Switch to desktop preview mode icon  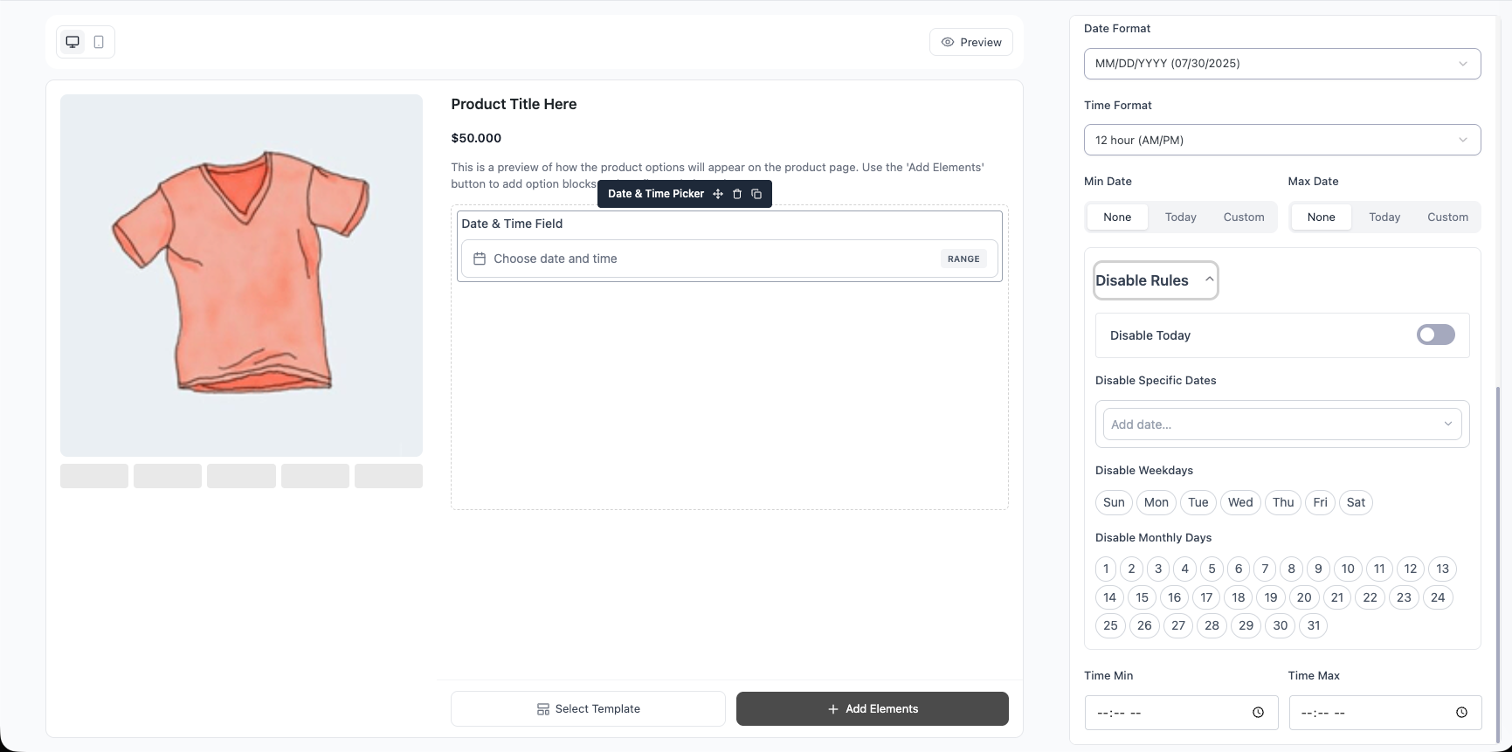point(72,42)
